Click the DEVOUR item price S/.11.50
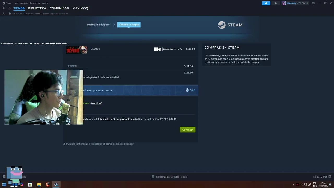The height and width of the screenshot is (188, 334). pos(190,49)
